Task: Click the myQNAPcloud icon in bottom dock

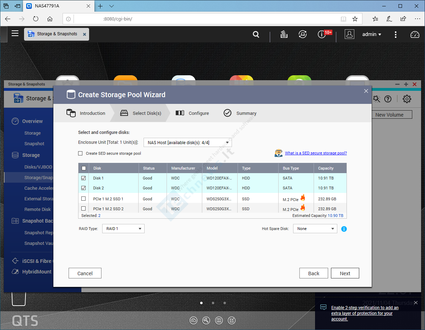Action: coord(193,320)
